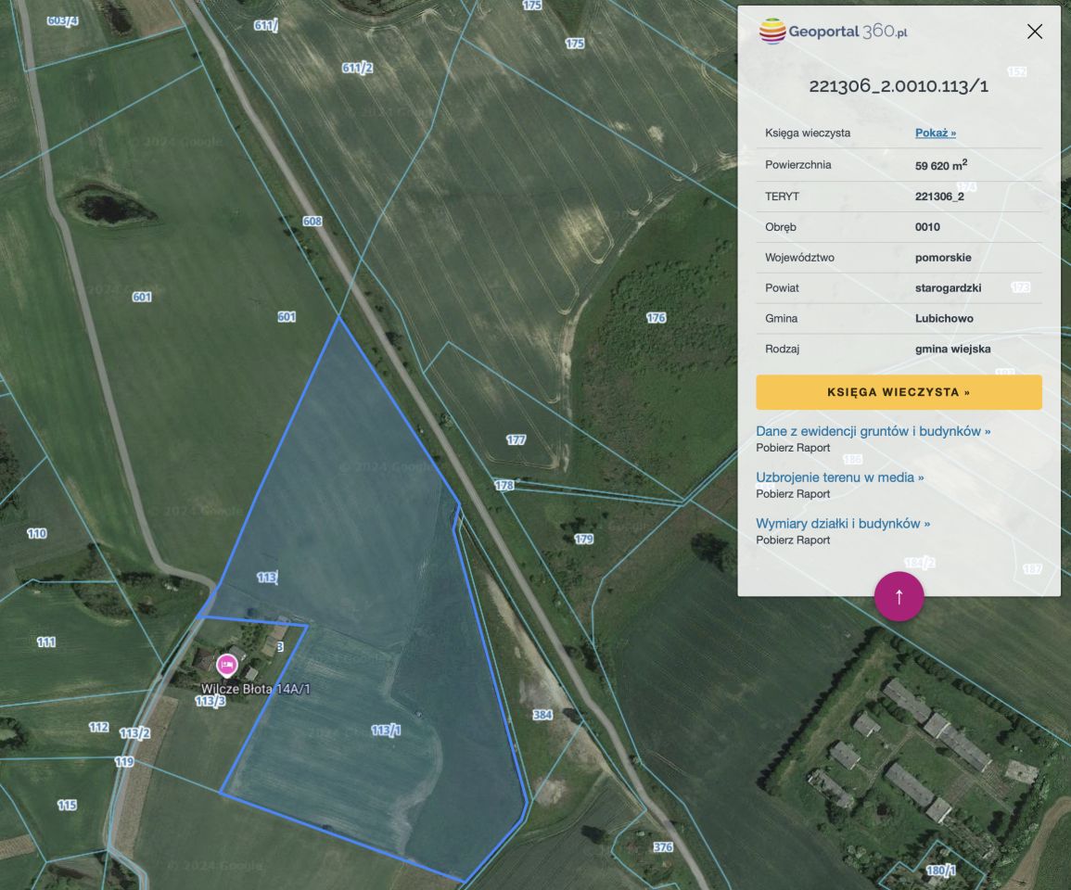This screenshot has height=890, width=1071.
Task: Click parcel label 179
Action: 584,539
